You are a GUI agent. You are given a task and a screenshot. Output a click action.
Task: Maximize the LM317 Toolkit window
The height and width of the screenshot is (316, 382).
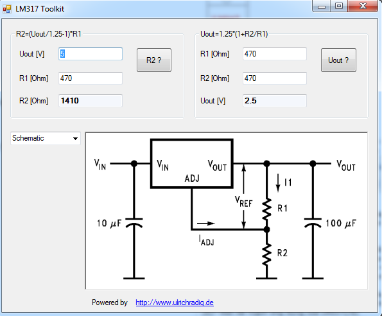(339, 6)
